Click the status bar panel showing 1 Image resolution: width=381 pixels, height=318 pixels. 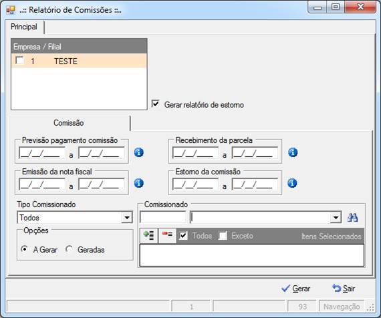coord(191,307)
